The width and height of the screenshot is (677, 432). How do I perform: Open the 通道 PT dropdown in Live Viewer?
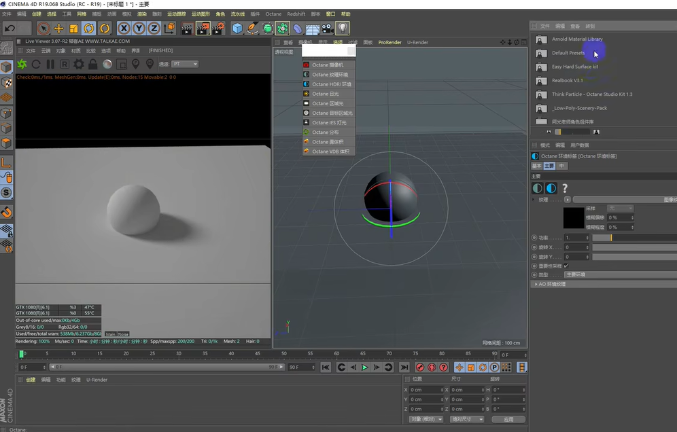186,64
